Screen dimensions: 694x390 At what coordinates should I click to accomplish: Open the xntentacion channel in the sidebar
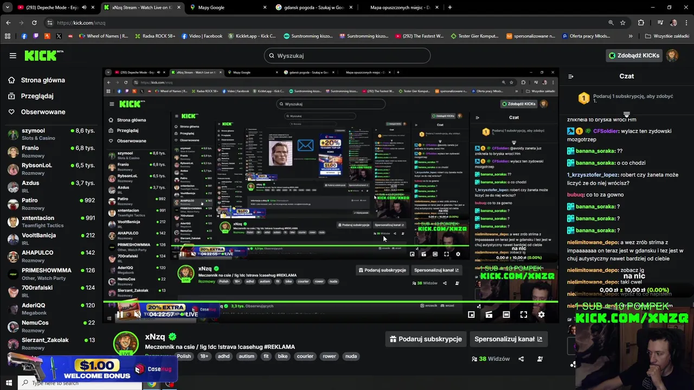52,221
